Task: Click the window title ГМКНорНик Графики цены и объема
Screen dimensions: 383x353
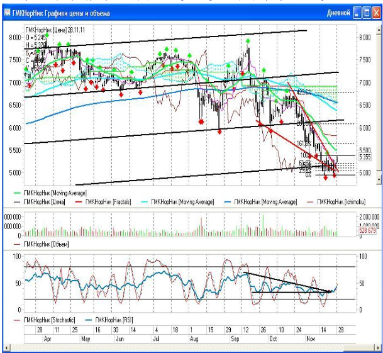Action: 61,13
